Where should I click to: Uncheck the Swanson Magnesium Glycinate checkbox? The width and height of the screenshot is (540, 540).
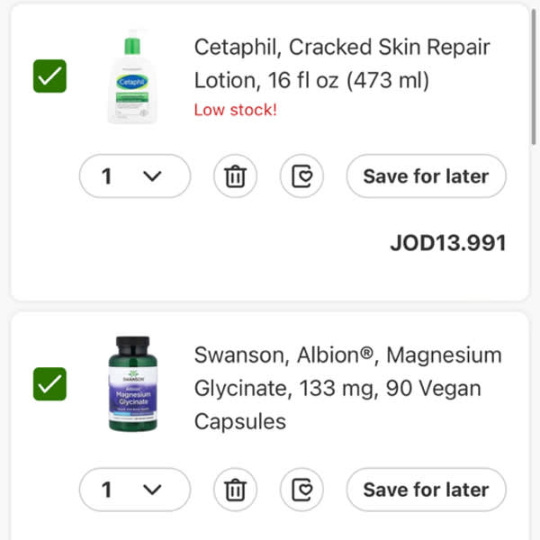(49, 384)
